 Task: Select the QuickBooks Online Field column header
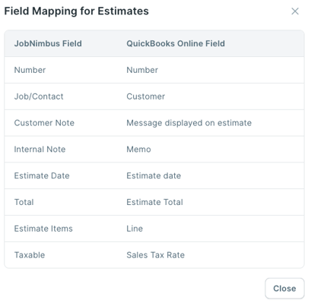176,43
